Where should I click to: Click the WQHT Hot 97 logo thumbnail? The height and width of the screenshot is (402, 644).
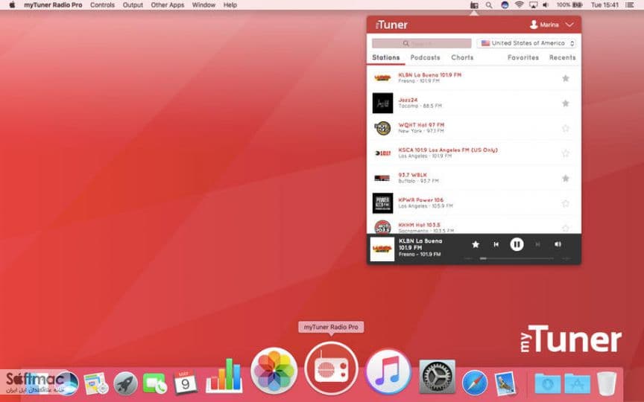(383, 128)
